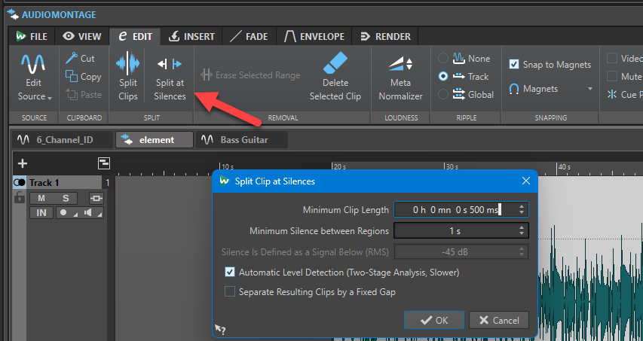Viewport: 643px width, 341px height.
Task: Switch to the 6_Channel_ID file tab
Action: 63,140
